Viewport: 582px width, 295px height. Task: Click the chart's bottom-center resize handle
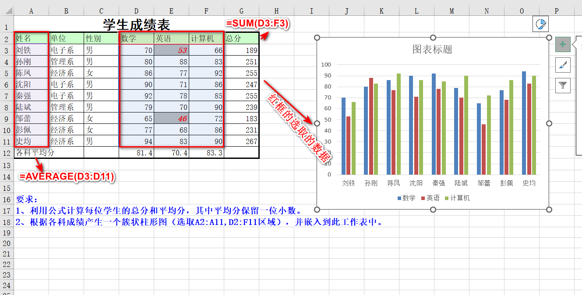coord(433,210)
